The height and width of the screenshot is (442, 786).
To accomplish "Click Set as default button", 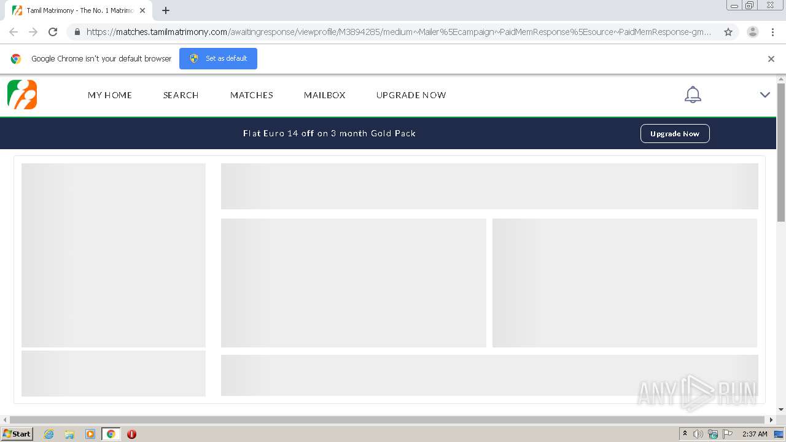I will click(x=218, y=58).
